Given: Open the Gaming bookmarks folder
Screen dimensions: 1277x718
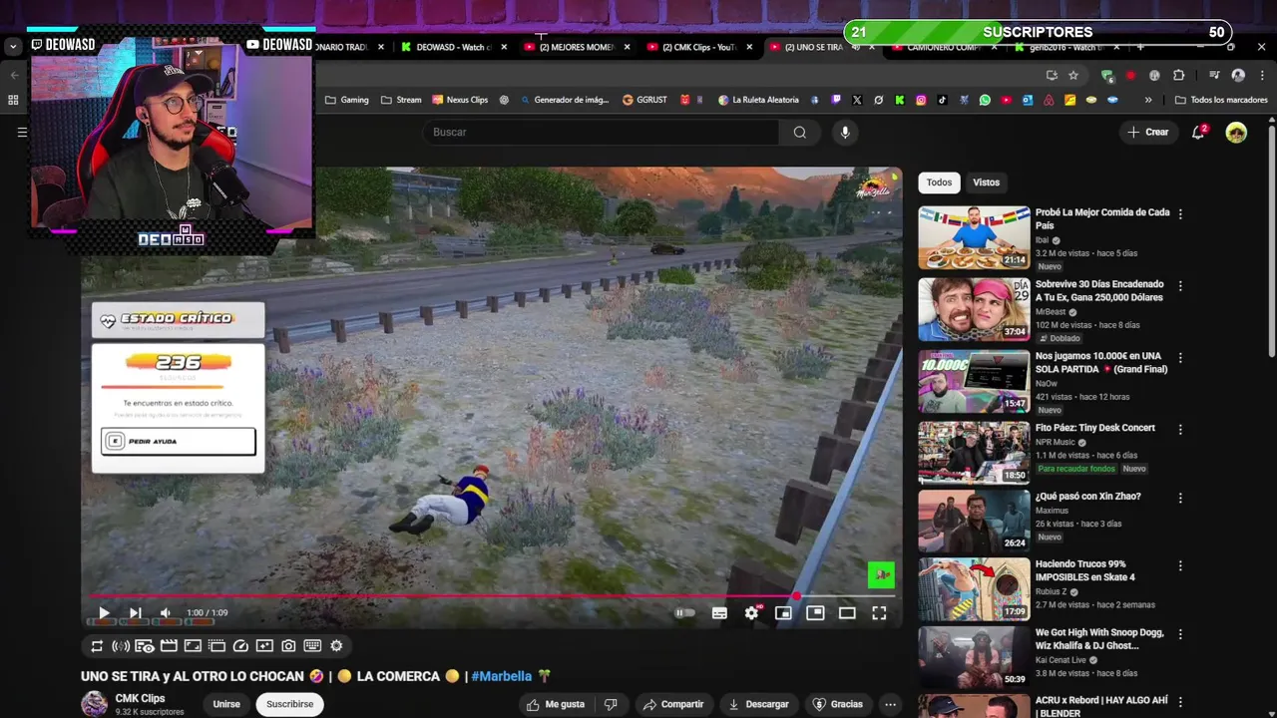Looking at the screenshot, I should tap(347, 100).
